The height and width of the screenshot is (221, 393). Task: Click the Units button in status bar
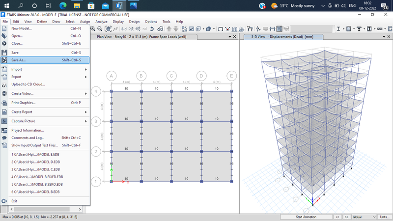385,217
